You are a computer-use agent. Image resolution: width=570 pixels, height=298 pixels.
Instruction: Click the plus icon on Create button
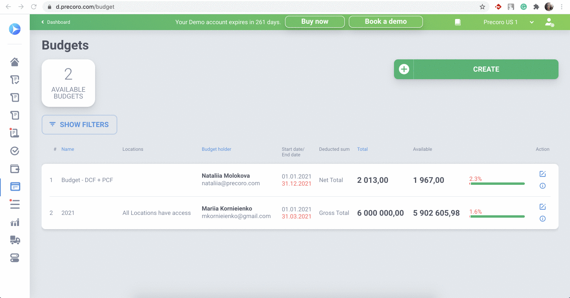pyautogui.click(x=404, y=69)
